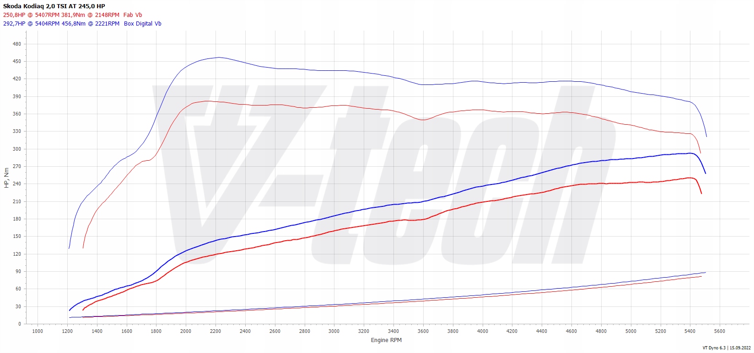Click the 150 value on the HP, Nm axis
The image size is (754, 353).
(17, 236)
